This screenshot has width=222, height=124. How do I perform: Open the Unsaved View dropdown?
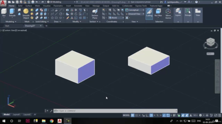(135, 14)
